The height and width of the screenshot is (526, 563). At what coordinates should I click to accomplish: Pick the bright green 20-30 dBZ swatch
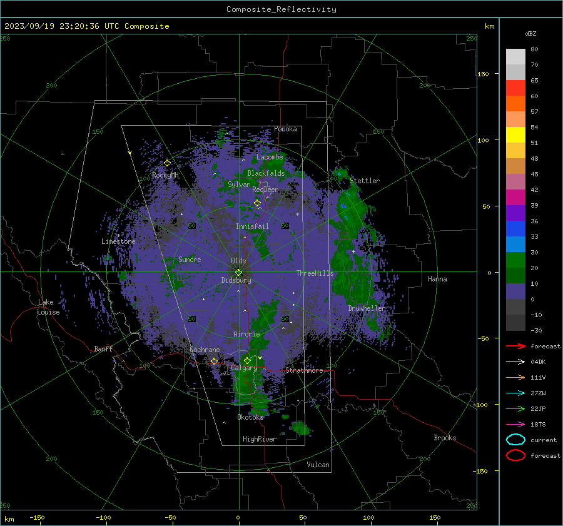[515, 260]
